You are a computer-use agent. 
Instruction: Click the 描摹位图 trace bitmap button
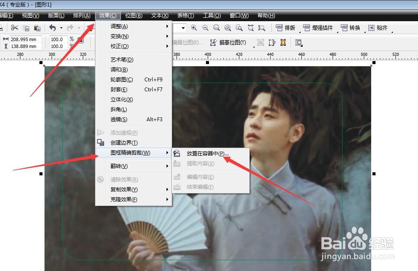(x=228, y=42)
